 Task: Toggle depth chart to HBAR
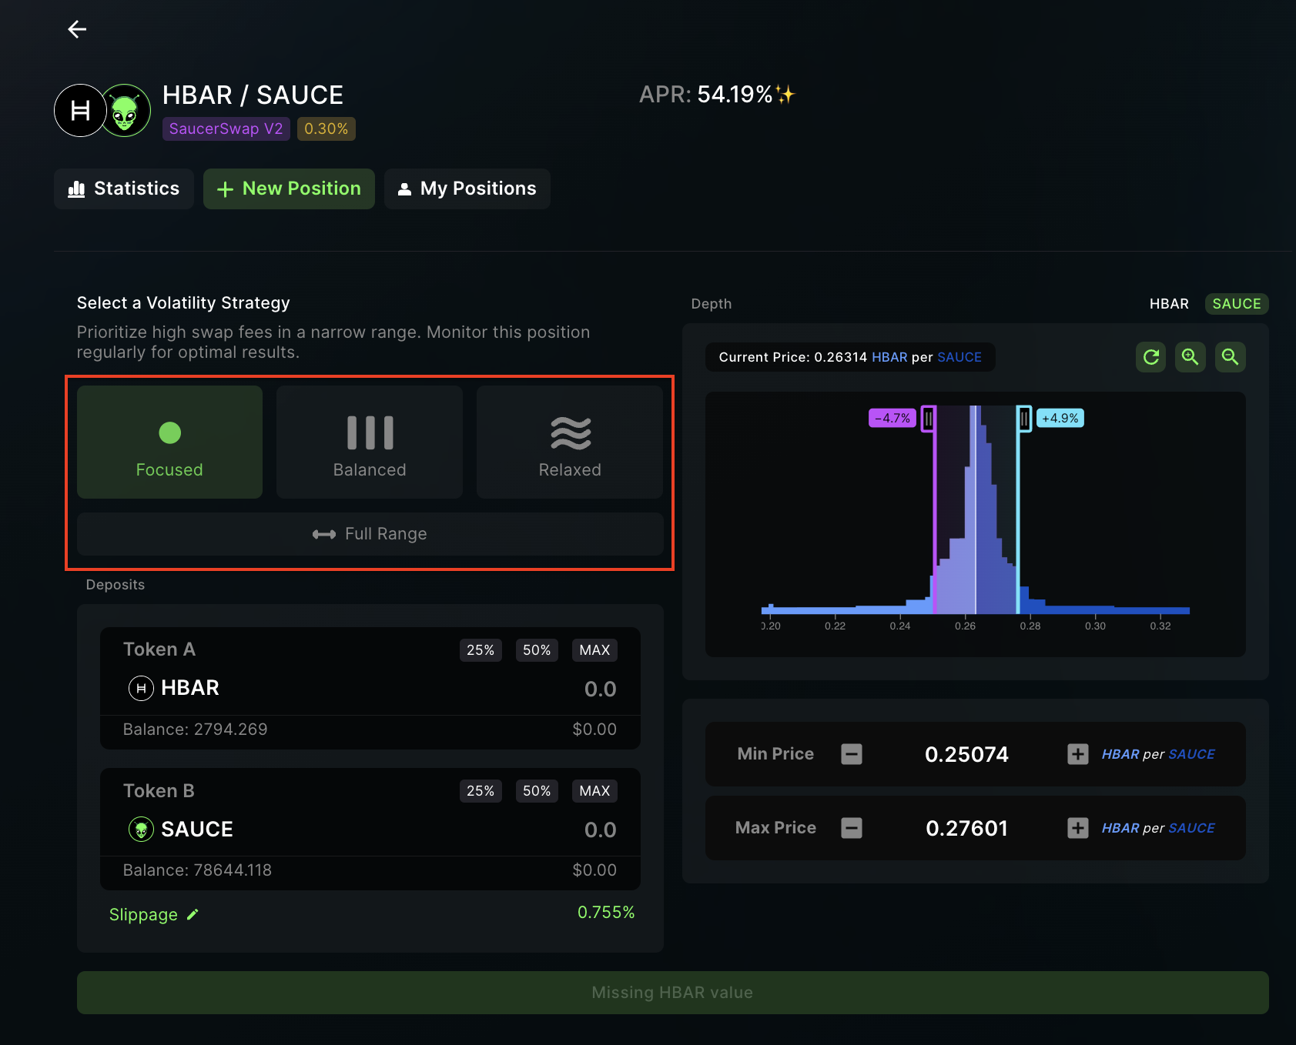(x=1169, y=304)
